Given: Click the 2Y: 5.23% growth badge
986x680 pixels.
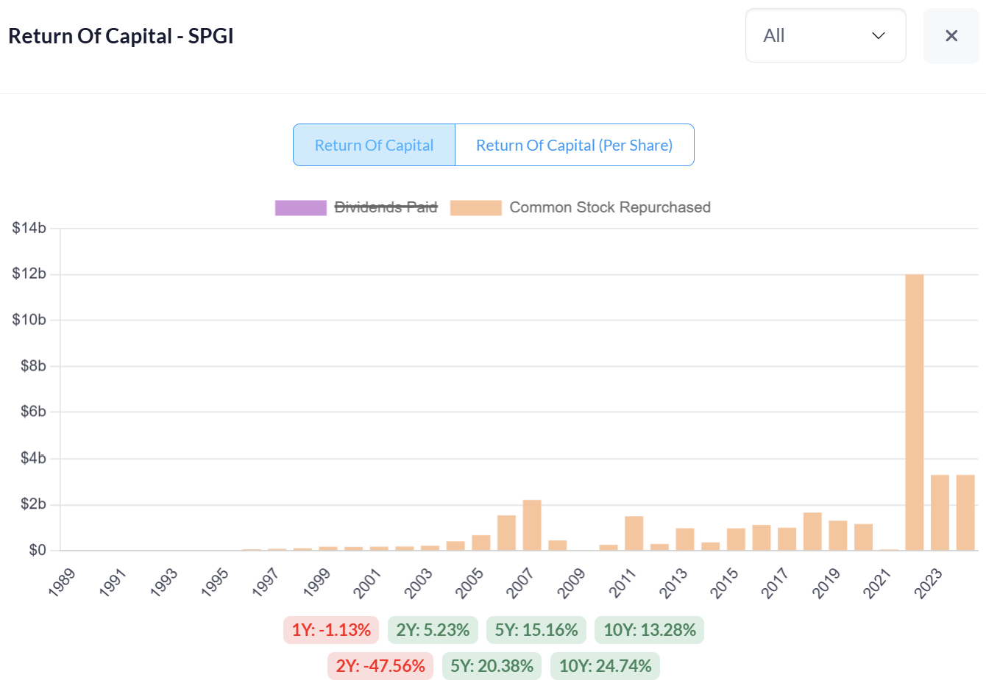Looking at the screenshot, I should [x=433, y=630].
